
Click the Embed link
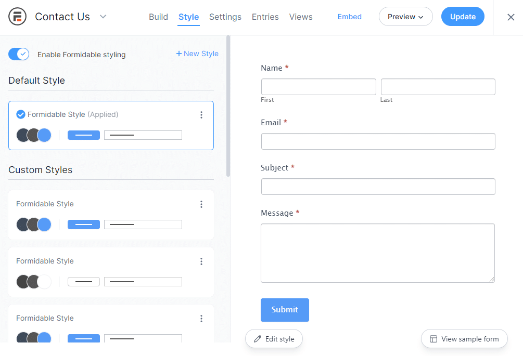pyautogui.click(x=349, y=17)
